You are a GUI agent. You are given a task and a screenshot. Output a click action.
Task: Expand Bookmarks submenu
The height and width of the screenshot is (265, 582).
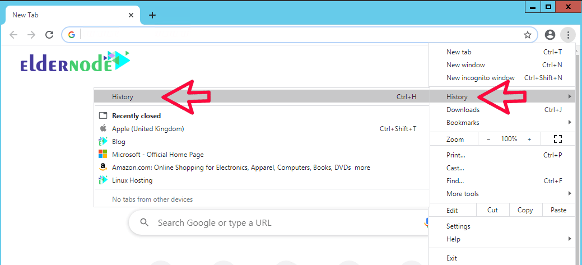(502, 123)
